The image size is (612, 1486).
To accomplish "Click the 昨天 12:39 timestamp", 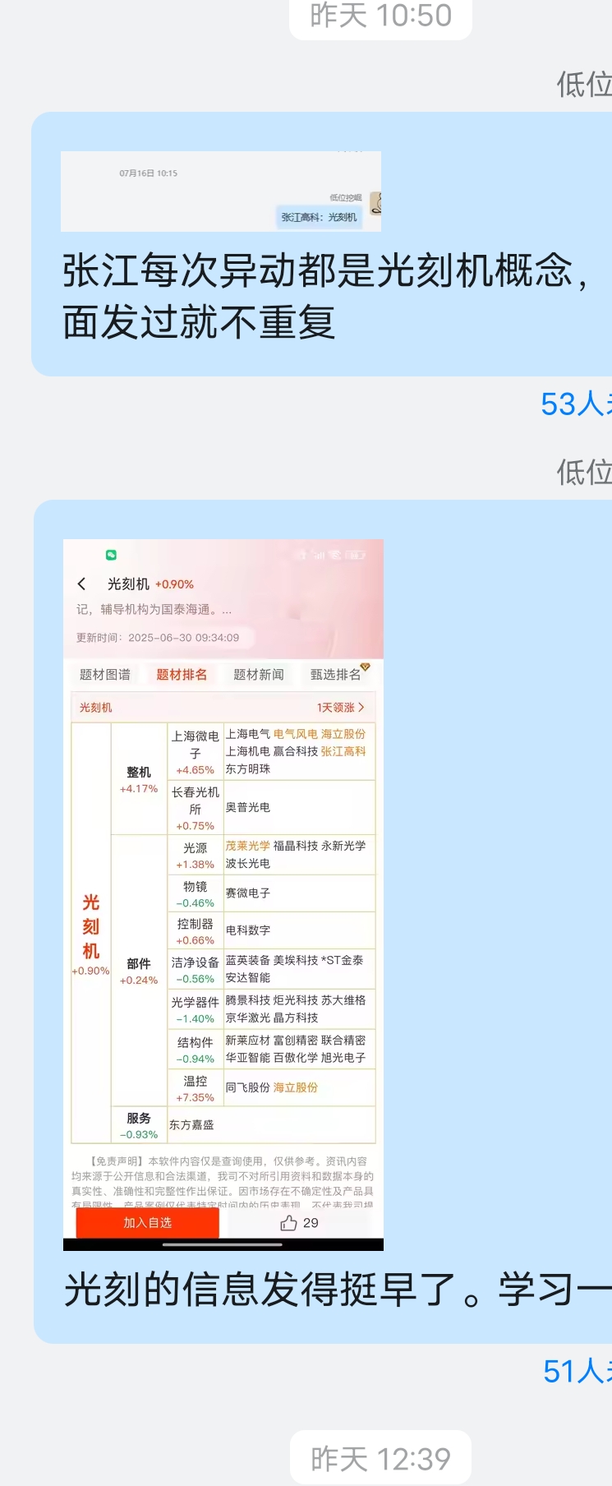I will pos(380,1459).
